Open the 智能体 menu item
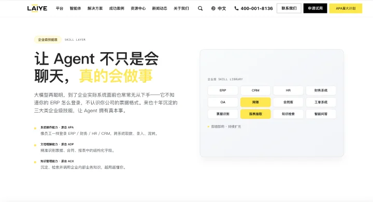This screenshot has height=202, width=373. pos(75,8)
